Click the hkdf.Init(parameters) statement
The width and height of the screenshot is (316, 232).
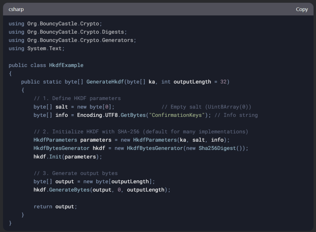68,157
